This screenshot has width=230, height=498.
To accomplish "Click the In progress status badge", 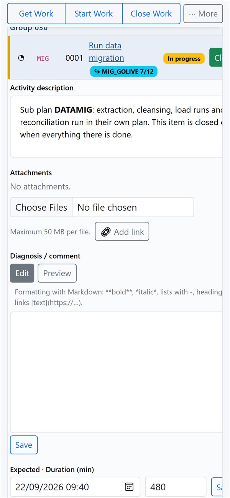I will tap(184, 59).
